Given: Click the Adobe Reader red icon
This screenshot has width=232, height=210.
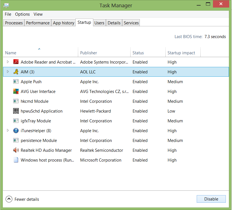Looking at the screenshot, I should [16, 62].
